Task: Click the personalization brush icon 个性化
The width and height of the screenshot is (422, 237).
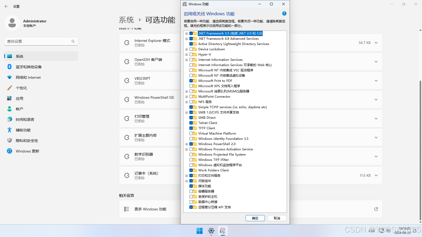Action: (9, 88)
